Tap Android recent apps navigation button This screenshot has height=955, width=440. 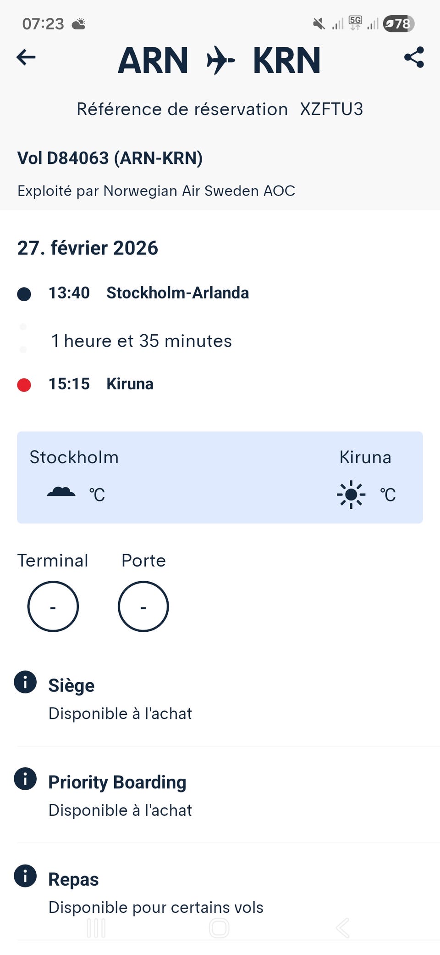[96, 928]
